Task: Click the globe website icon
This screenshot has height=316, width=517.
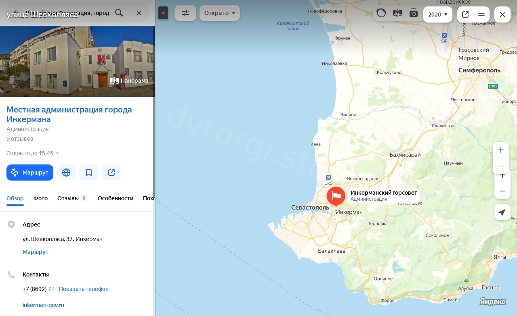Action: 66,173
